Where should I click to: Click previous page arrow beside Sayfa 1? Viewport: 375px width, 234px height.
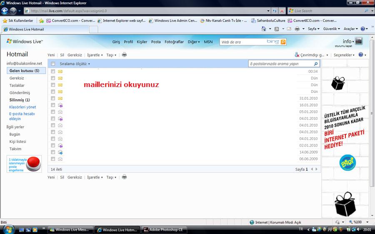coord(312,169)
